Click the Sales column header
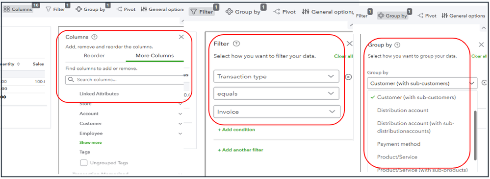490x179 pixels. tap(38, 64)
